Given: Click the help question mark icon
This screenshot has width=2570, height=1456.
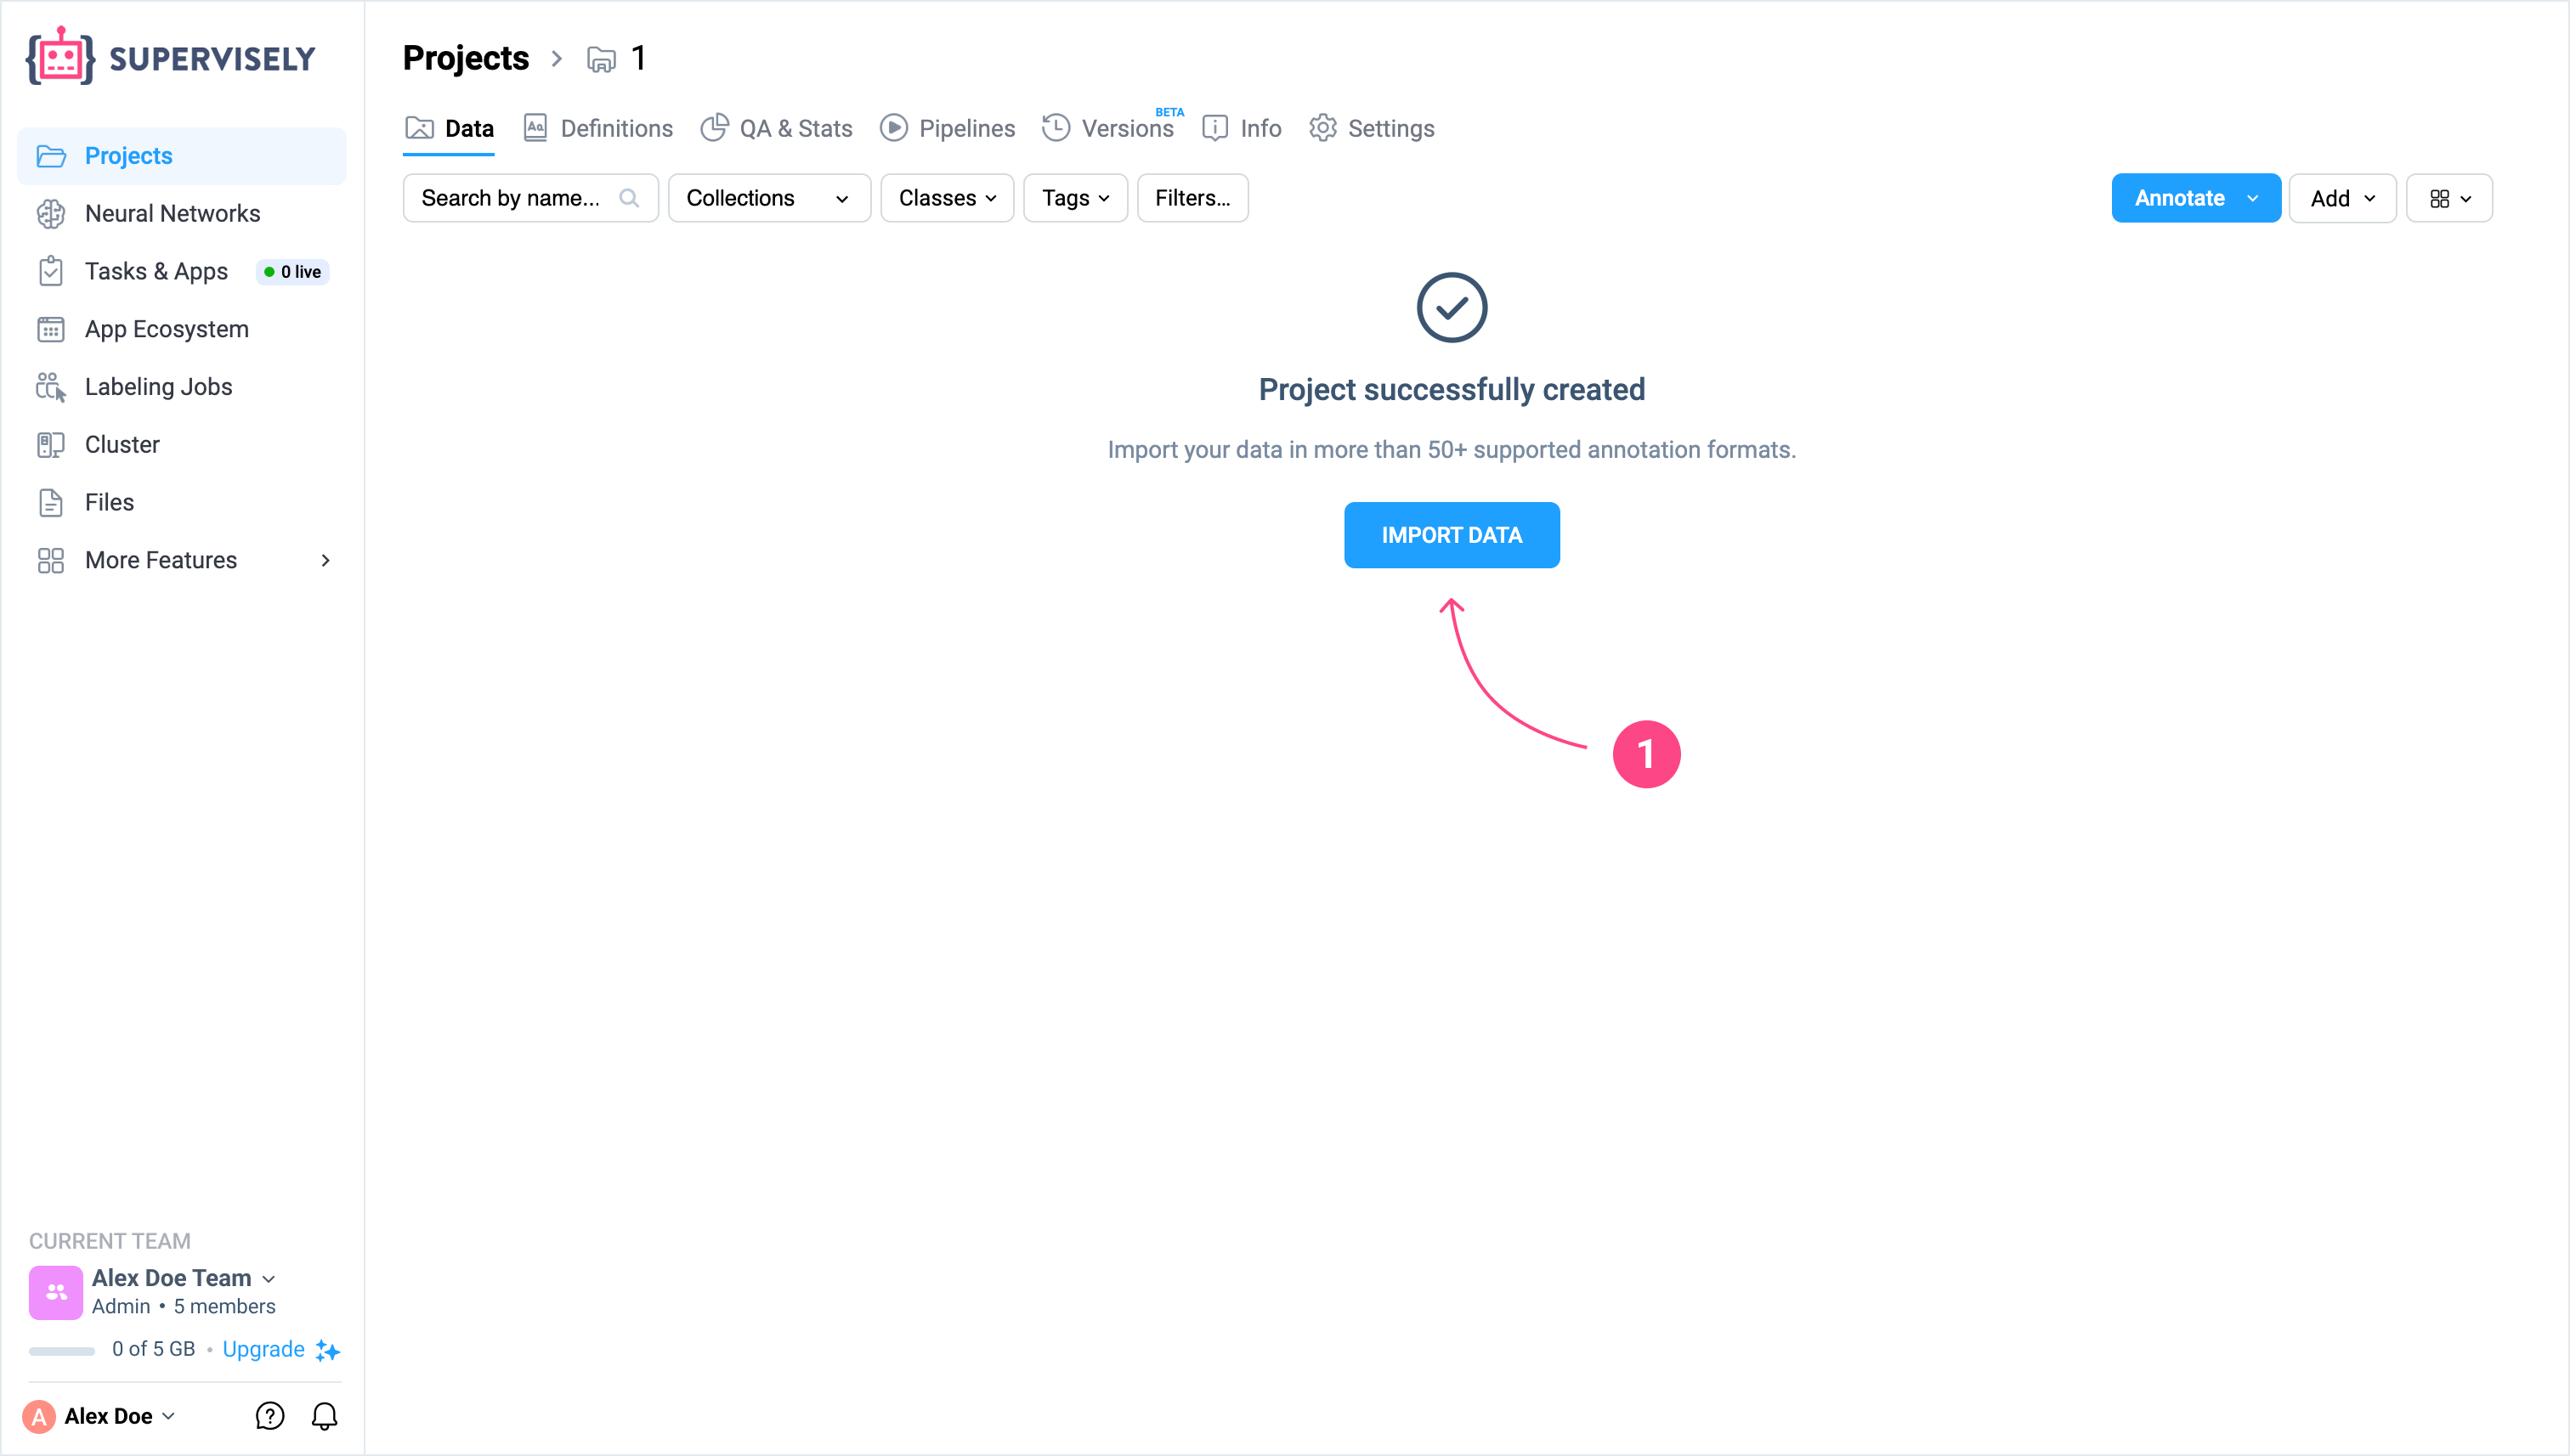Looking at the screenshot, I should pyautogui.click(x=270, y=1415).
